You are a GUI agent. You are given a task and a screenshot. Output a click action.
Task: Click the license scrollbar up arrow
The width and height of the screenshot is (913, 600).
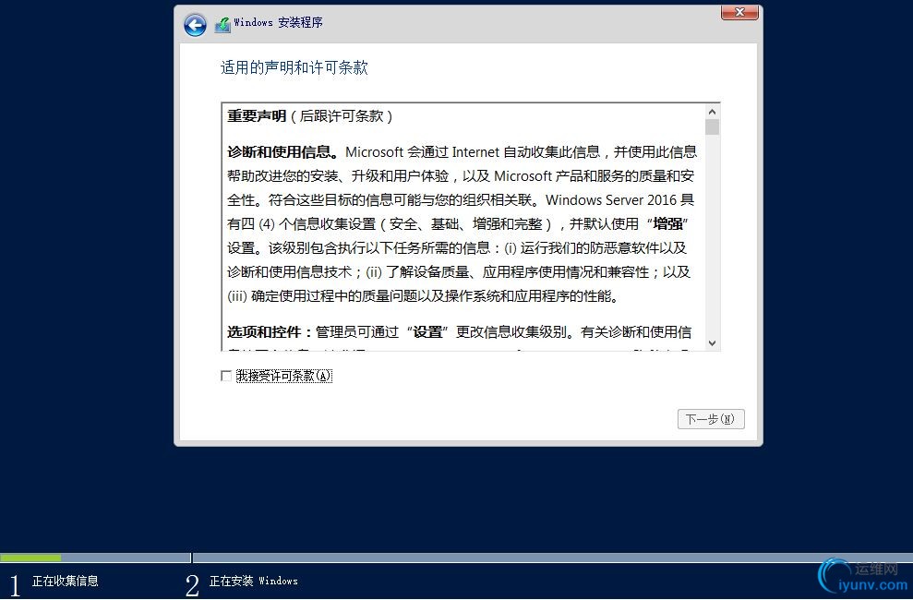pos(712,111)
